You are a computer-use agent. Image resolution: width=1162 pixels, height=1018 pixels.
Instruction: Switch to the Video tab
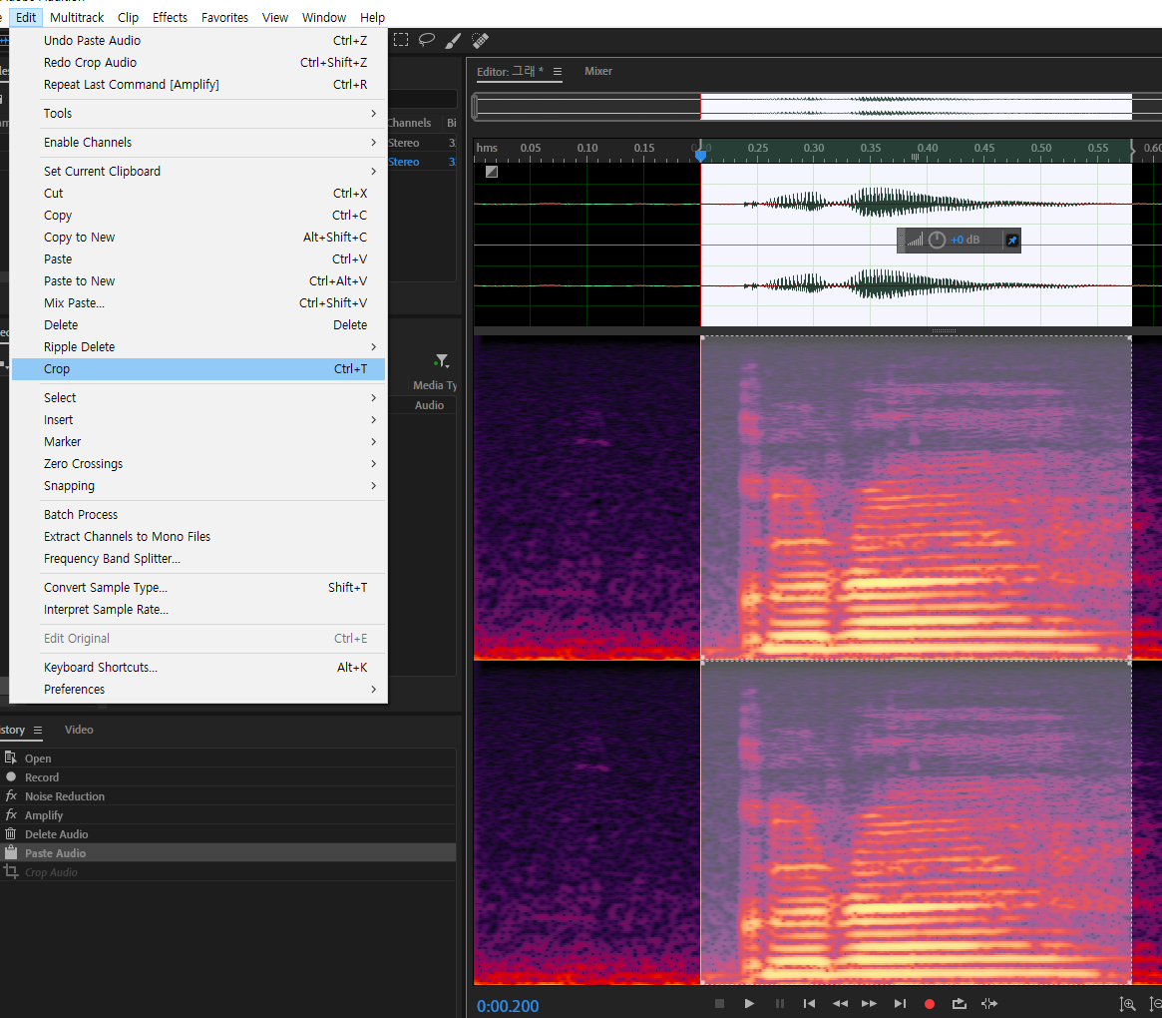tap(79, 730)
